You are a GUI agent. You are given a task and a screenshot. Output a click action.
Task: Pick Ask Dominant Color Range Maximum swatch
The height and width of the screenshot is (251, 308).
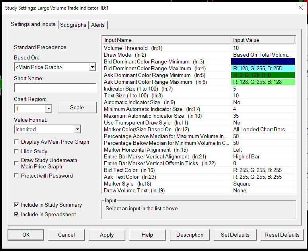263,82
